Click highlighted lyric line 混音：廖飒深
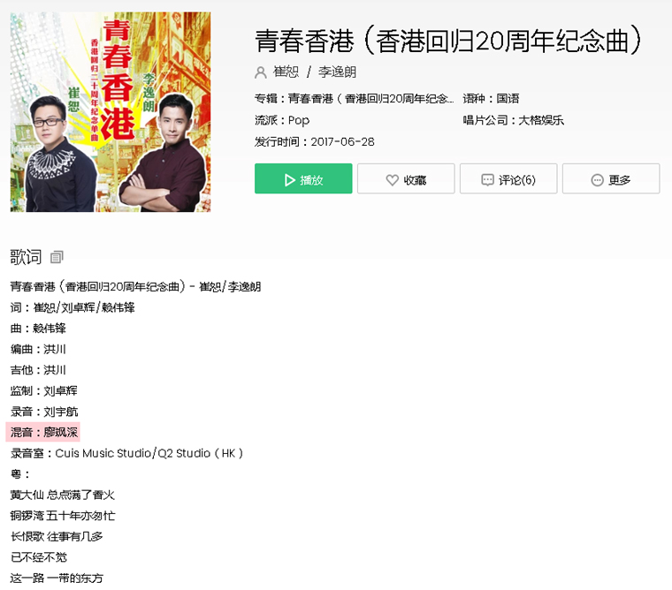672x590 pixels. 42,432
